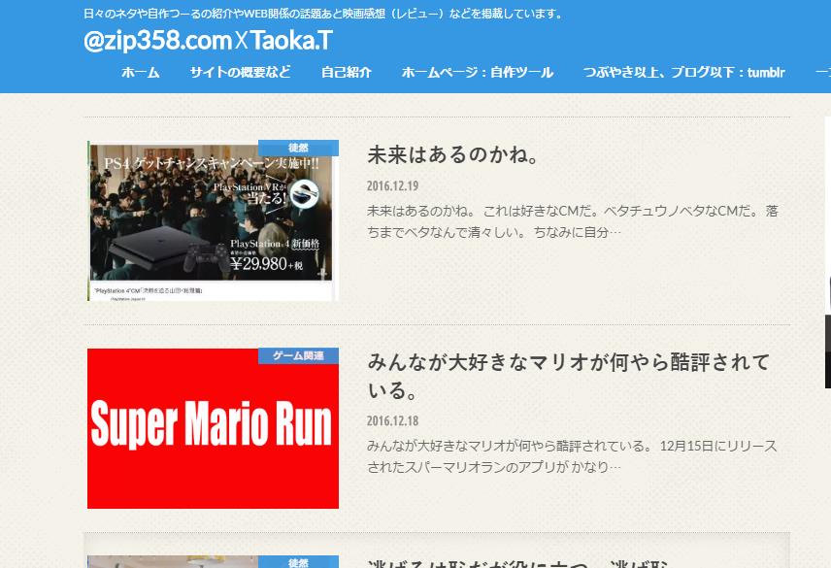This screenshot has width=831, height=568.
Task: Click the date 2016.12.19
Action: (393, 186)
